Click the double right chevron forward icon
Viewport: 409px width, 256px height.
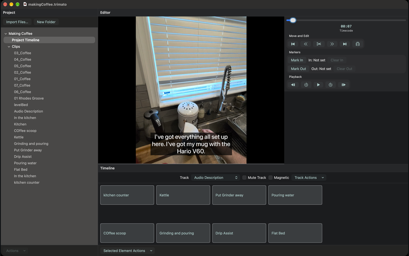332,44
